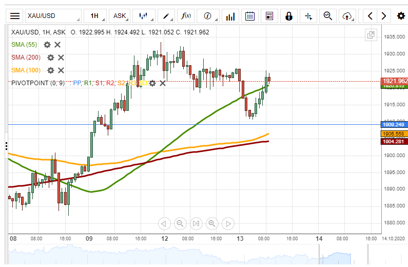Click the cloud upload icon
The height and width of the screenshot is (267, 408).
click(347, 16)
